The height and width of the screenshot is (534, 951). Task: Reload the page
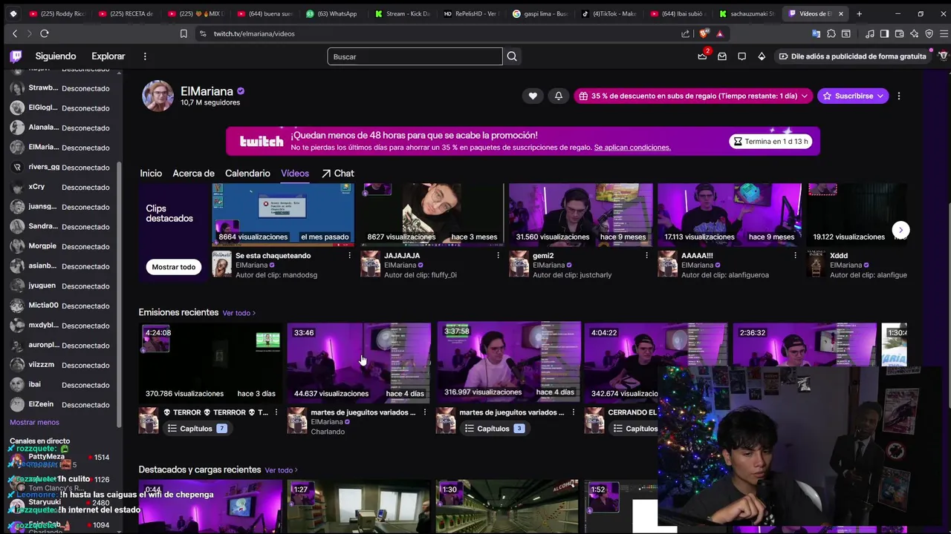pyautogui.click(x=45, y=33)
